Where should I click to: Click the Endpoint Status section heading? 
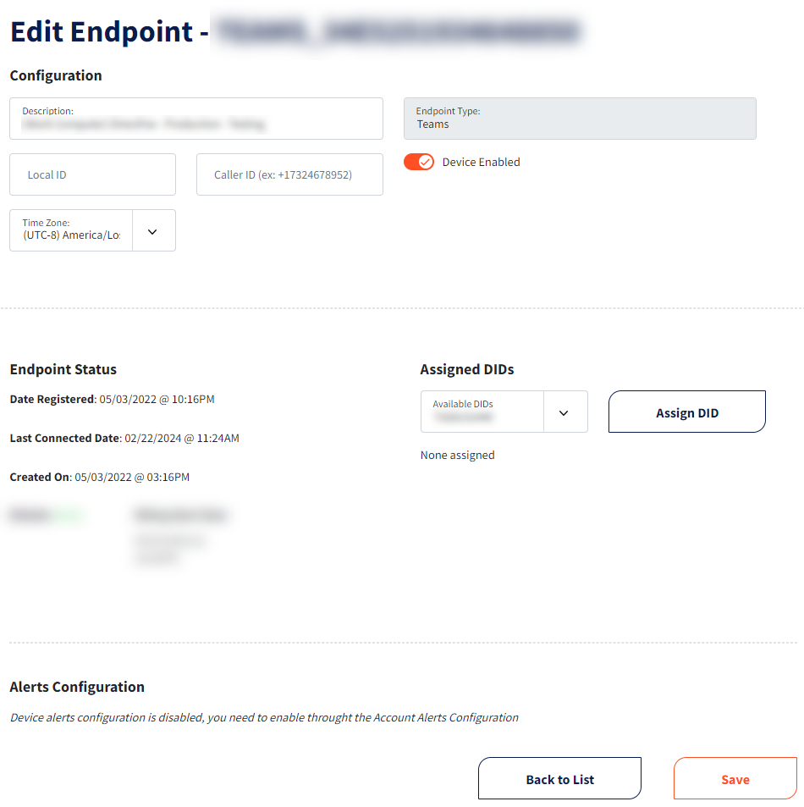63,369
